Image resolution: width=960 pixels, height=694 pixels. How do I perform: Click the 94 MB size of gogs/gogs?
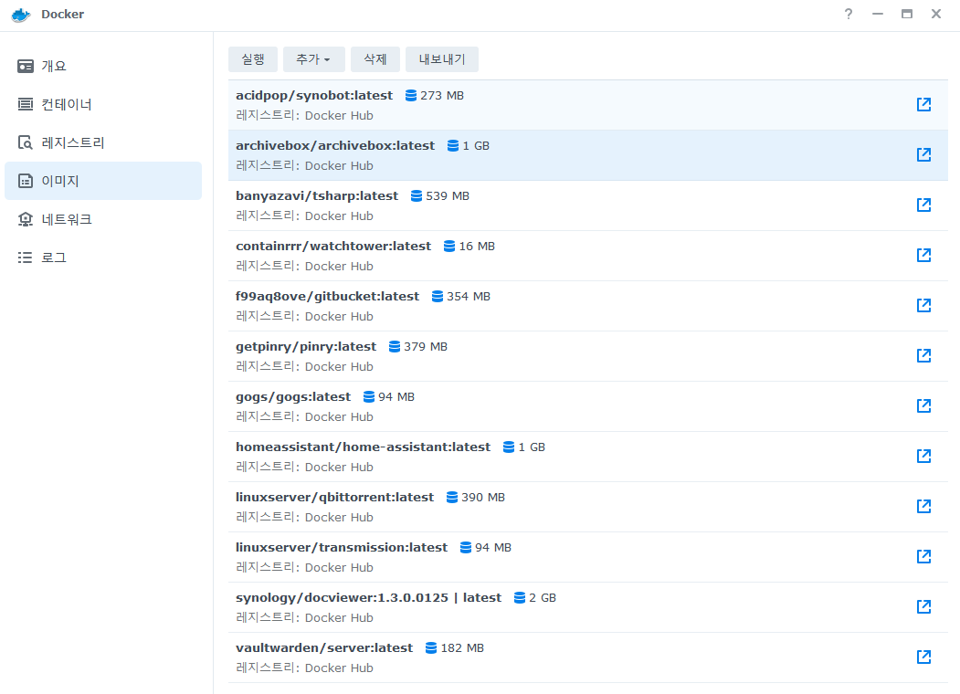coord(396,396)
